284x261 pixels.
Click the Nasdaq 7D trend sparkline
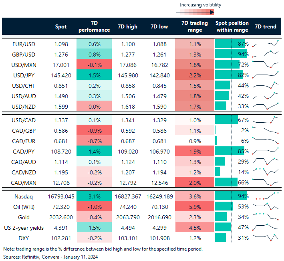(265, 196)
